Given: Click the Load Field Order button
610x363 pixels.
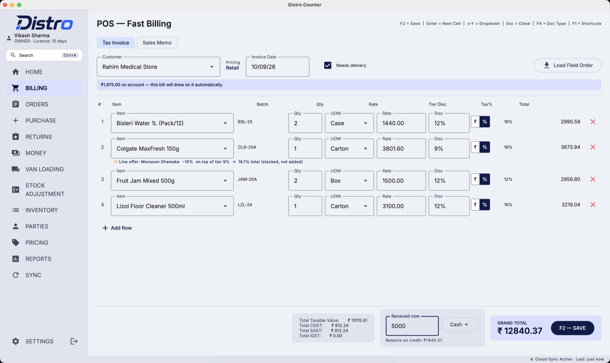Looking at the screenshot, I should (568, 65).
